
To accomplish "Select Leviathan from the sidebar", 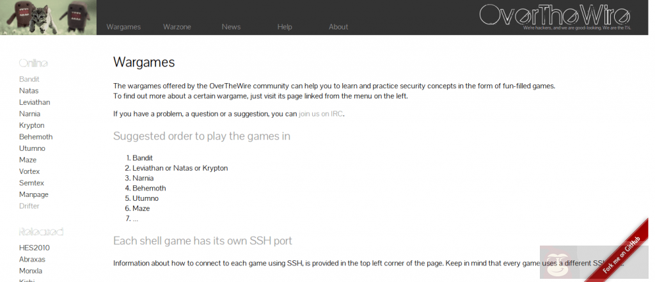I will pos(35,102).
